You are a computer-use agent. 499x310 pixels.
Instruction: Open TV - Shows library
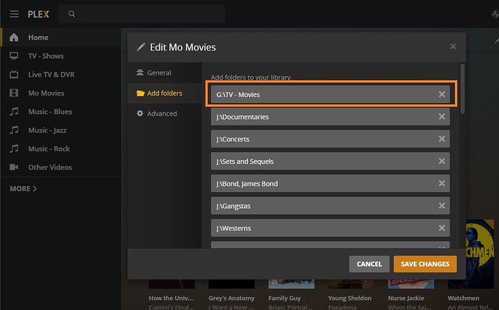(x=46, y=56)
